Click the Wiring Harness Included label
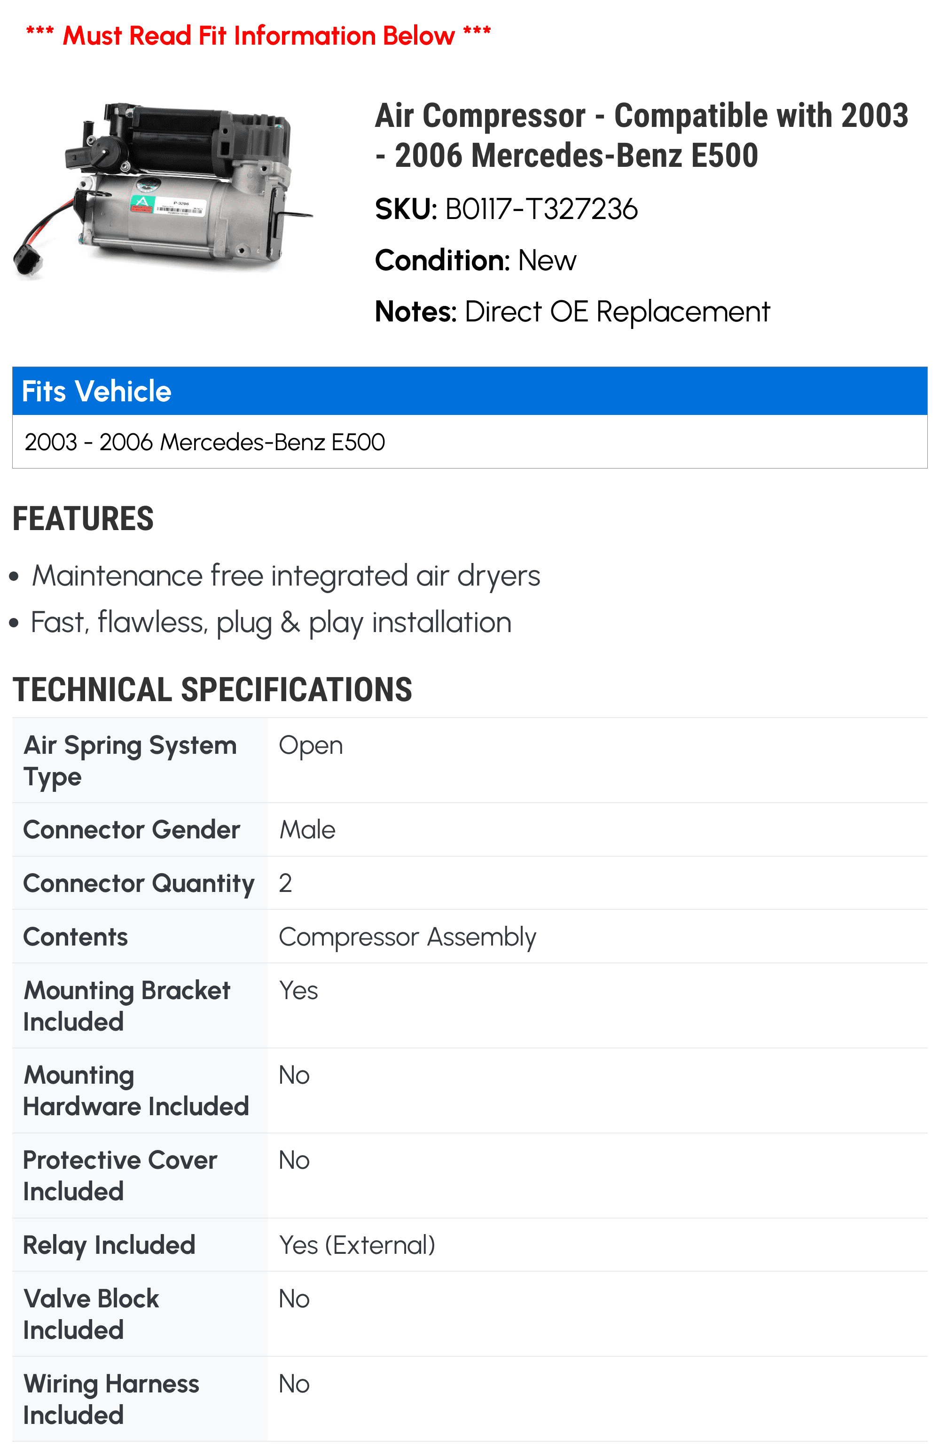Image resolution: width=940 pixels, height=1454 pixels. pyautogui.click(x=111, y=1399)
